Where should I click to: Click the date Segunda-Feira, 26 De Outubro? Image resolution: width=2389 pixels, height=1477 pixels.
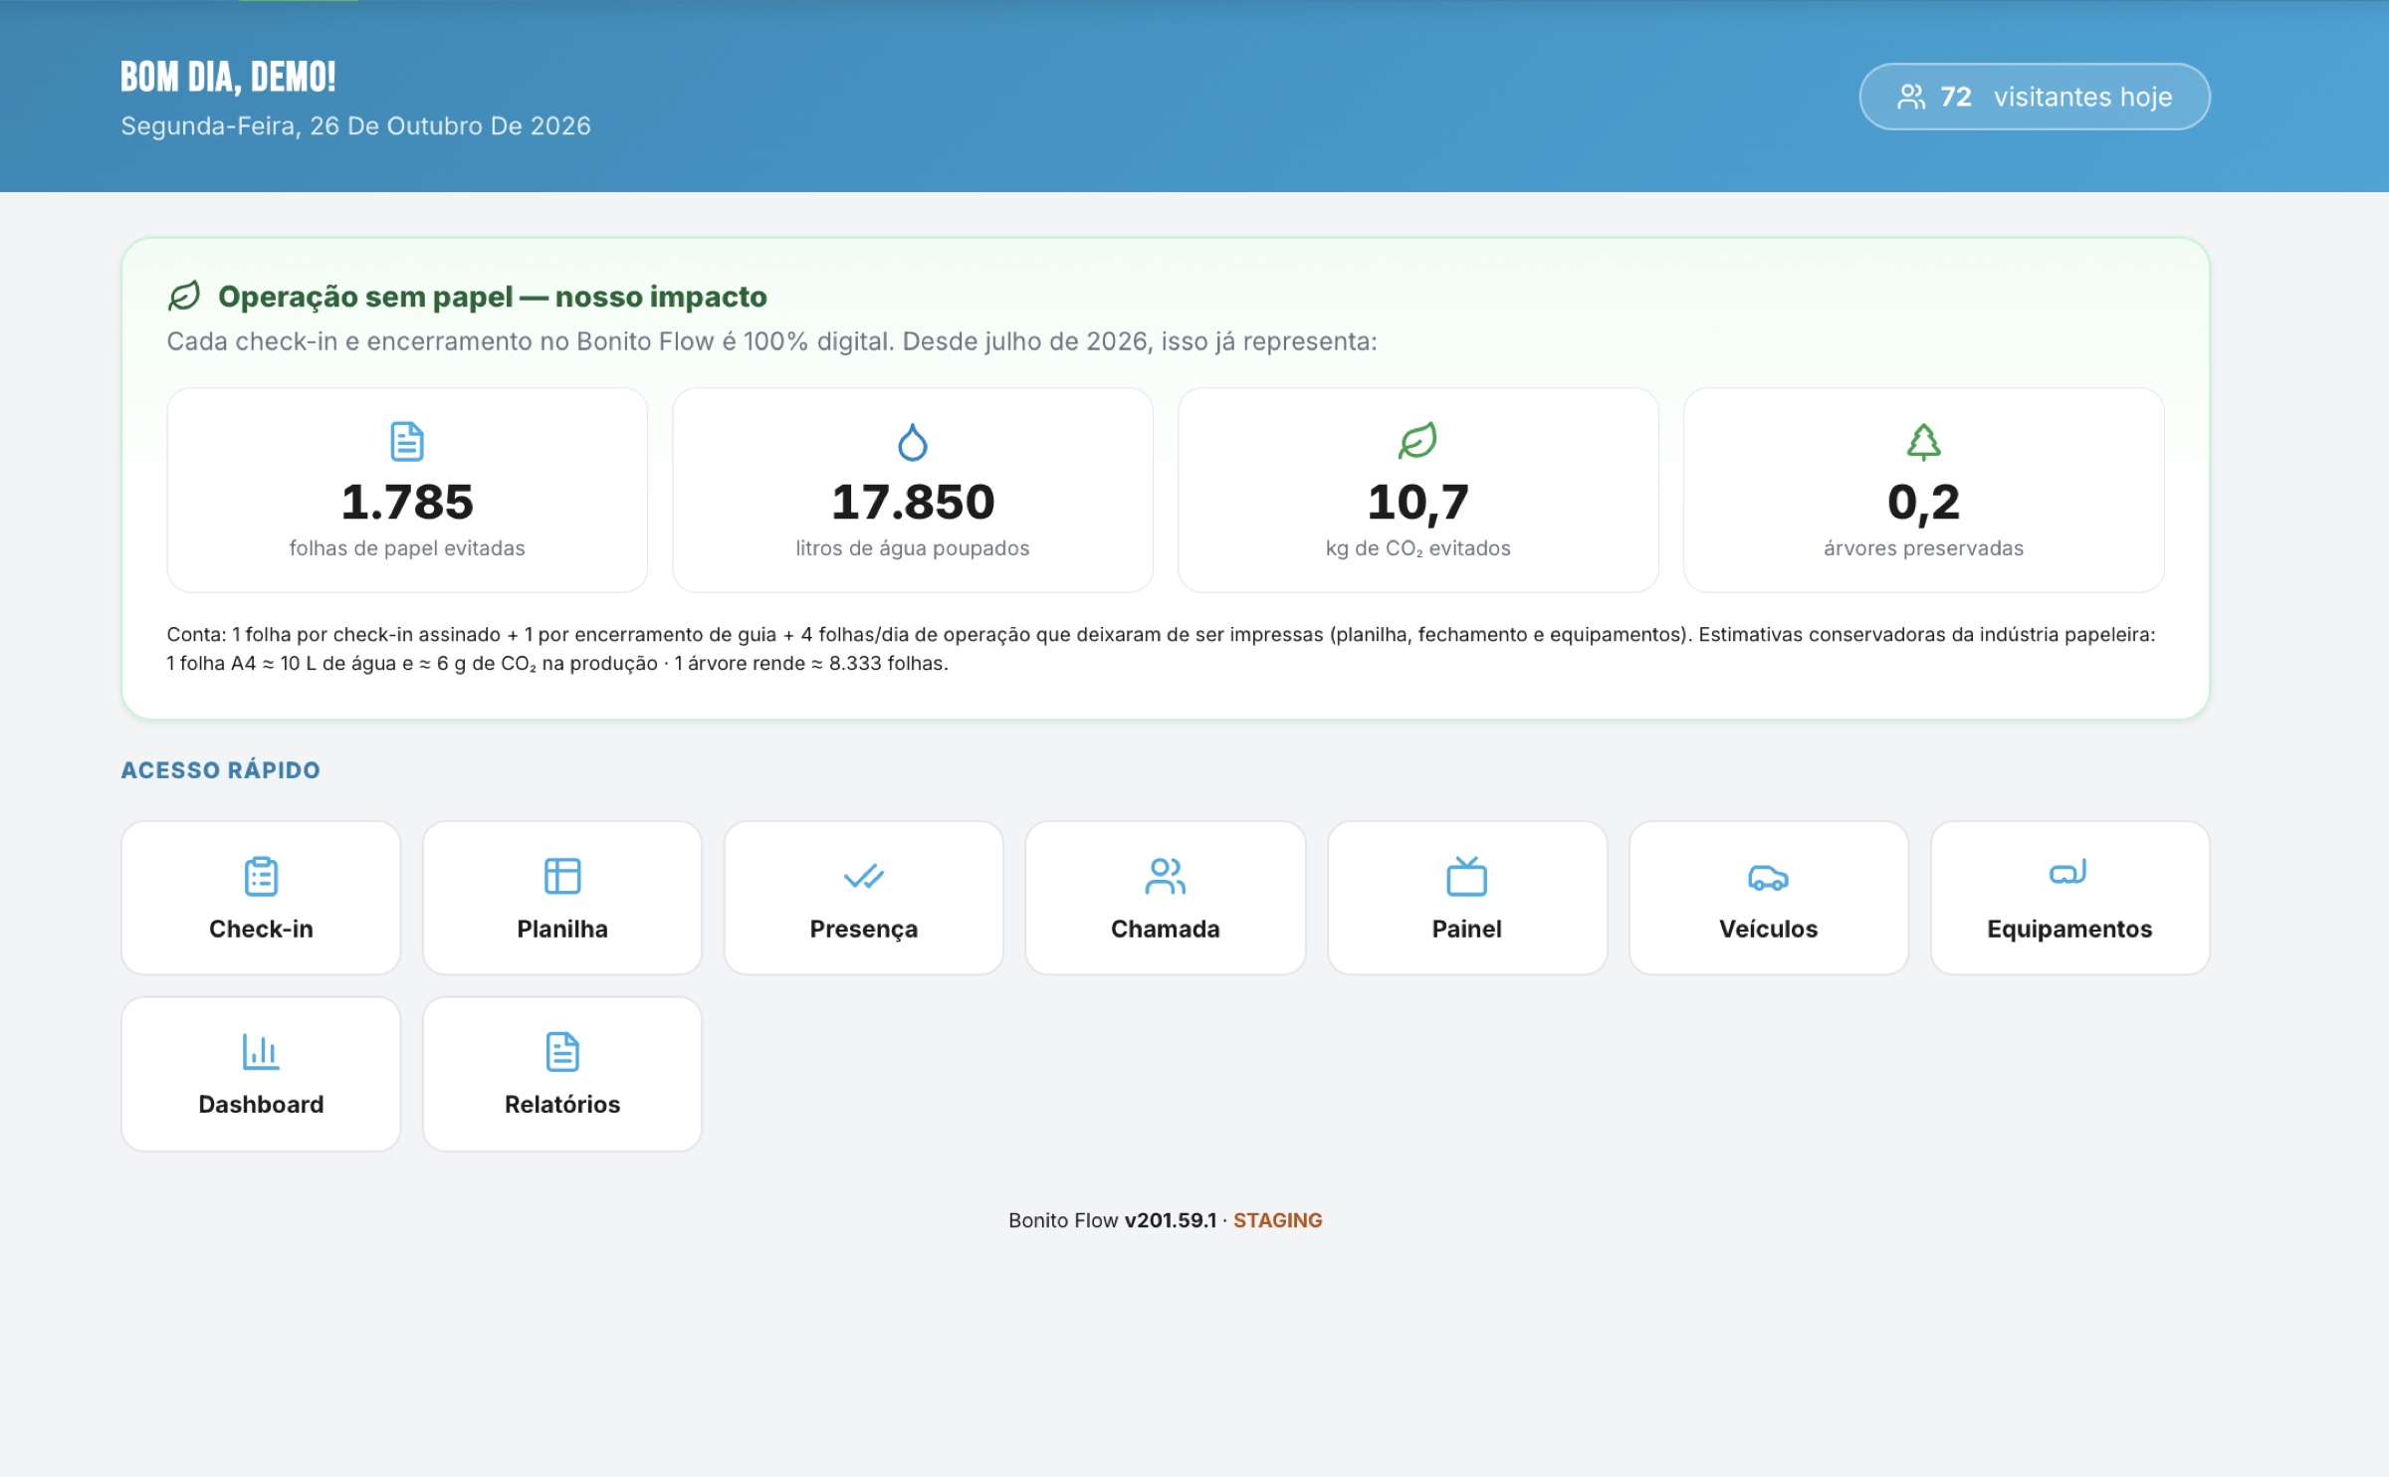356,126
